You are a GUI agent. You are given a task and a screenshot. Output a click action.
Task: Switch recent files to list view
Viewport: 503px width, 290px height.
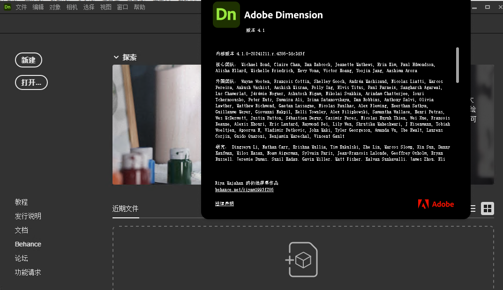(473, 208)
